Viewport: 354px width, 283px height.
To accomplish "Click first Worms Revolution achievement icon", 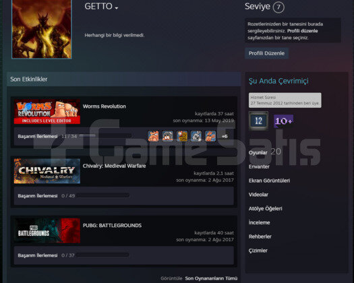I will 153,136.
